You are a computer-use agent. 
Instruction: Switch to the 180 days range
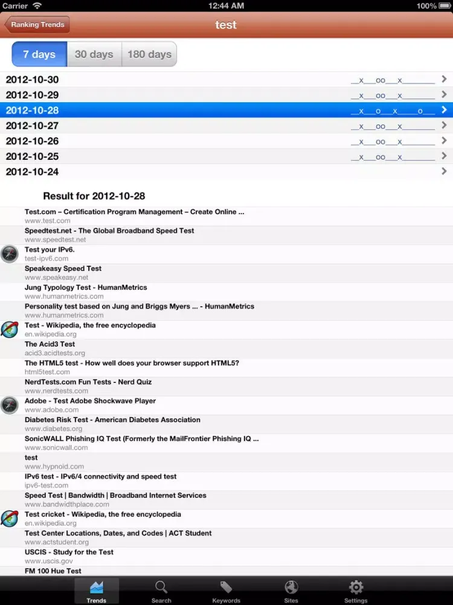pos(149,54)
